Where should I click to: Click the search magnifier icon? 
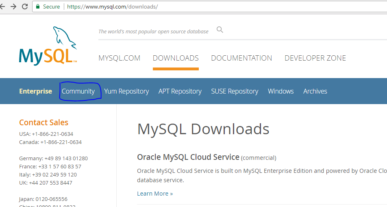(x=220, y=30)
